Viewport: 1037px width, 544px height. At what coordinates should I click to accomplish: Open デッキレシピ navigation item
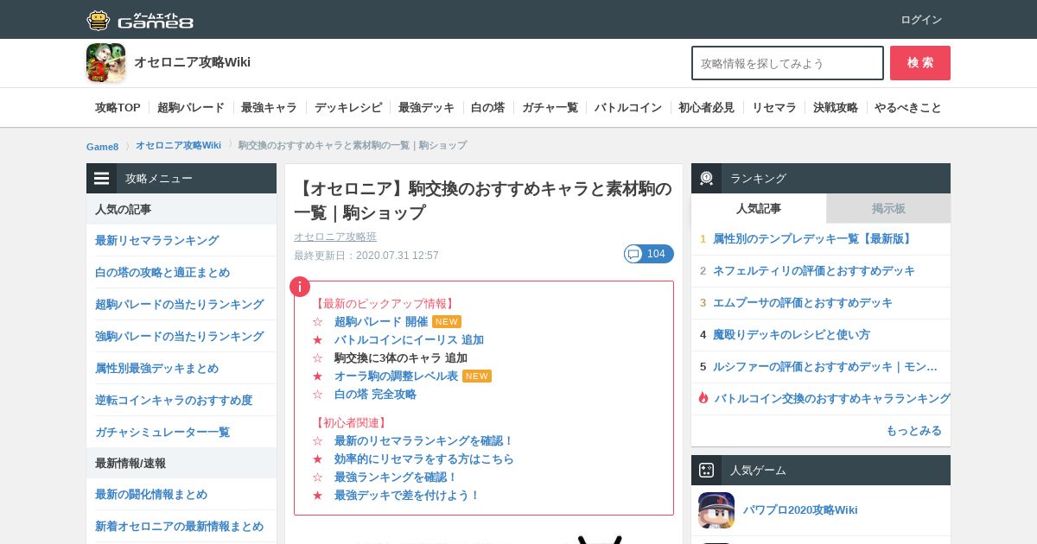tap(347, 107)
